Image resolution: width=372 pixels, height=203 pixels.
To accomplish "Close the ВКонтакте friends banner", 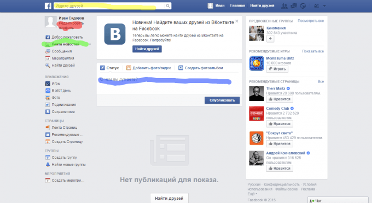I will coord(237,21).
